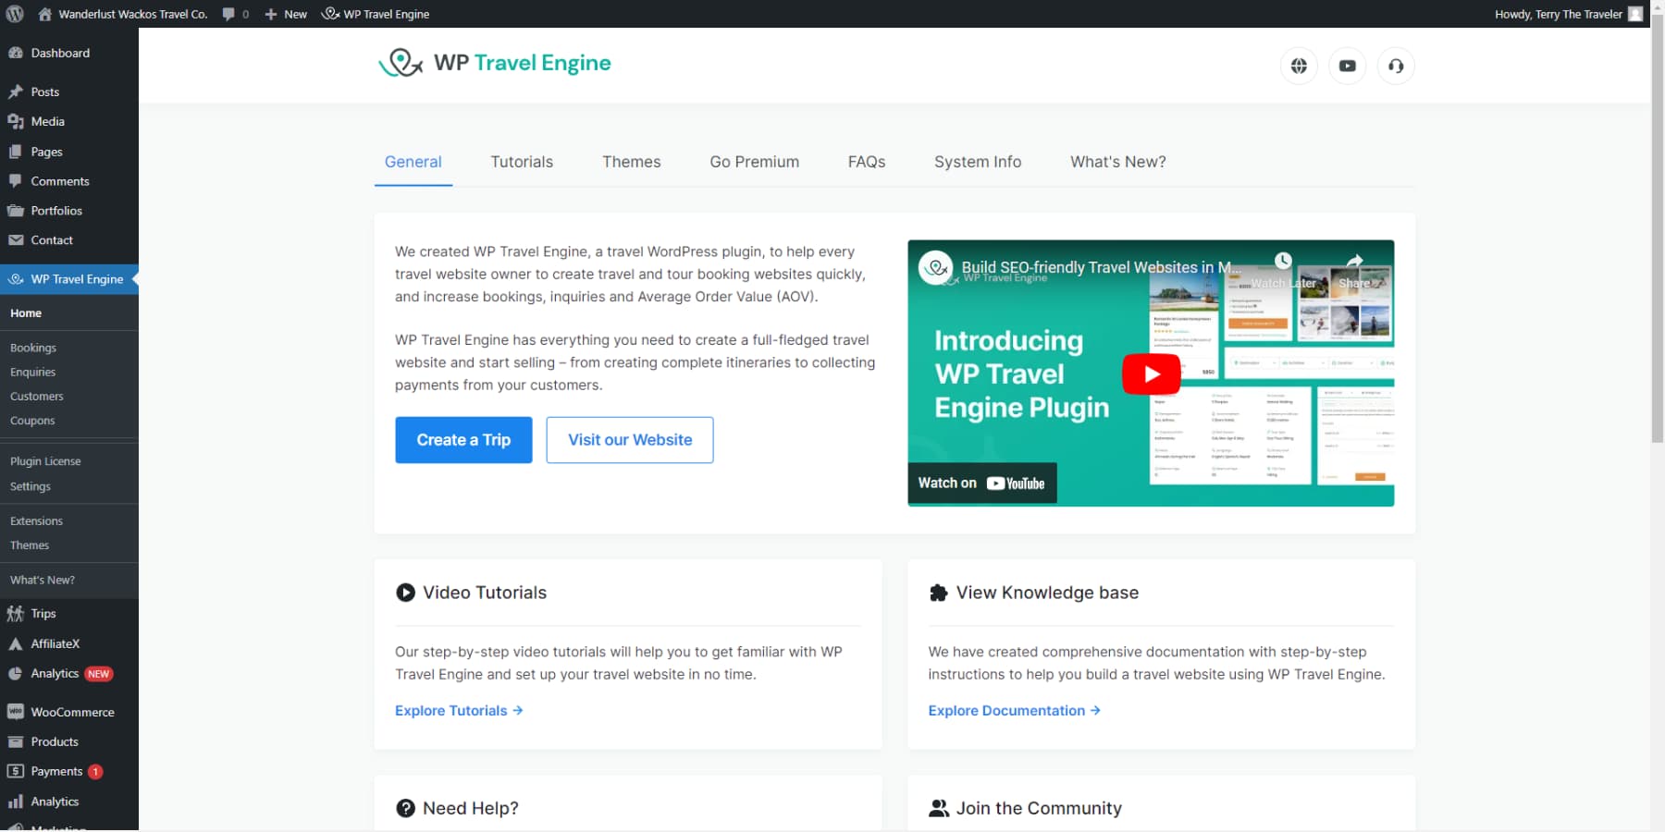The image size is (1665, 832).
Task: Click channel avatar on video thumbnail
Action: [936, 268]
